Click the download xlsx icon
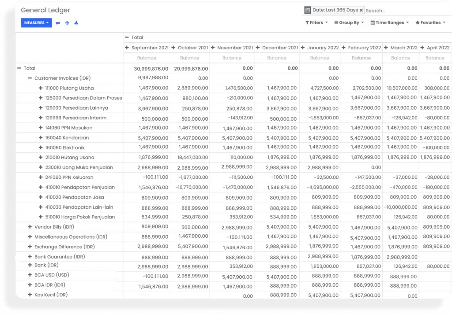Viewport: 452px width, 314px height. (76, 23)
